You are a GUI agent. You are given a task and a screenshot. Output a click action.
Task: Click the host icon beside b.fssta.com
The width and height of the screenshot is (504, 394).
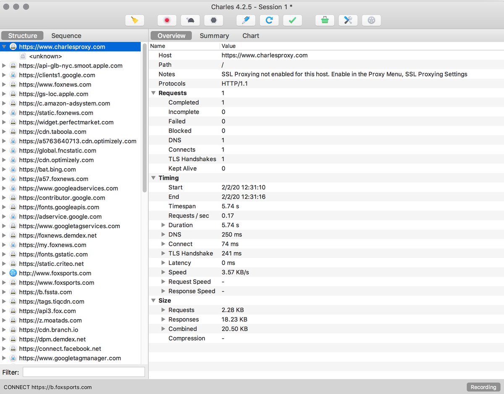click(13, 292)
